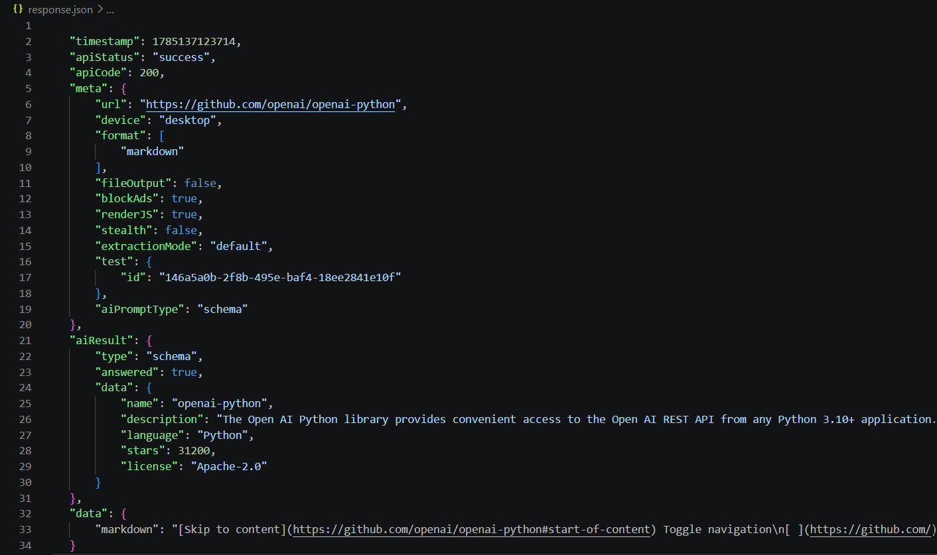The width and height of the screenshot is (937, 555).
Task: Open the https://github.com/ link ending line 33
Action: [x=873, y=529]
